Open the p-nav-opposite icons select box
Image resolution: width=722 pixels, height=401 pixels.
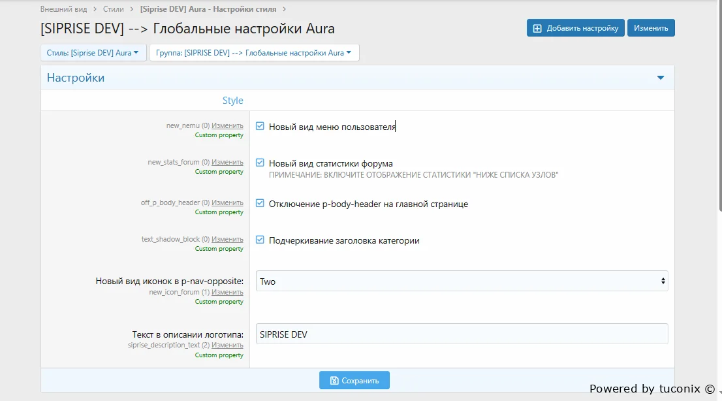462,281
